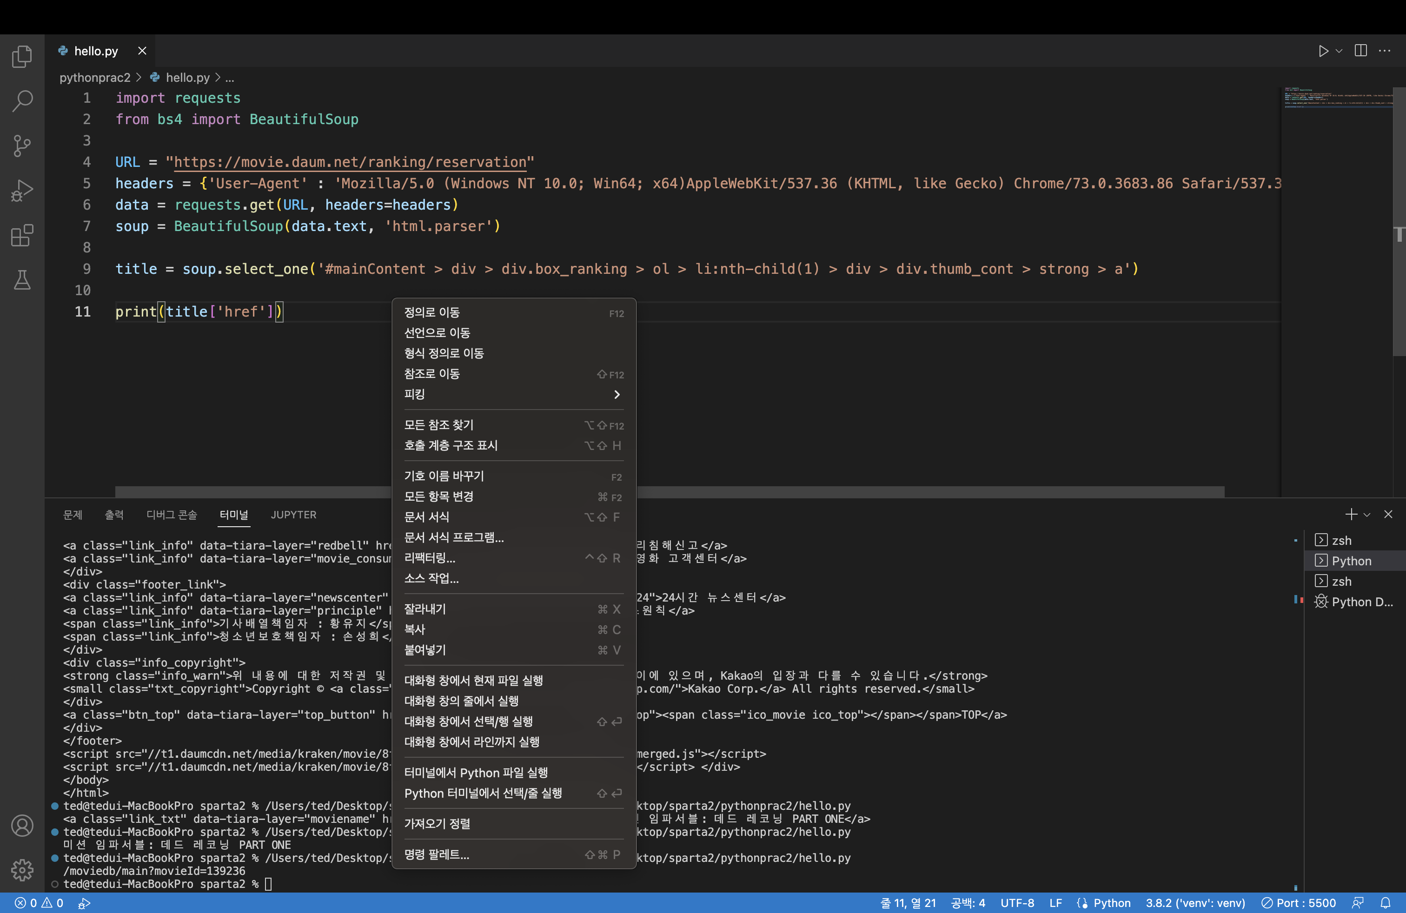This screenshot has width=1406, height=913.
Task: Close the bottom terminal panel
Action: pos(1388,514)
